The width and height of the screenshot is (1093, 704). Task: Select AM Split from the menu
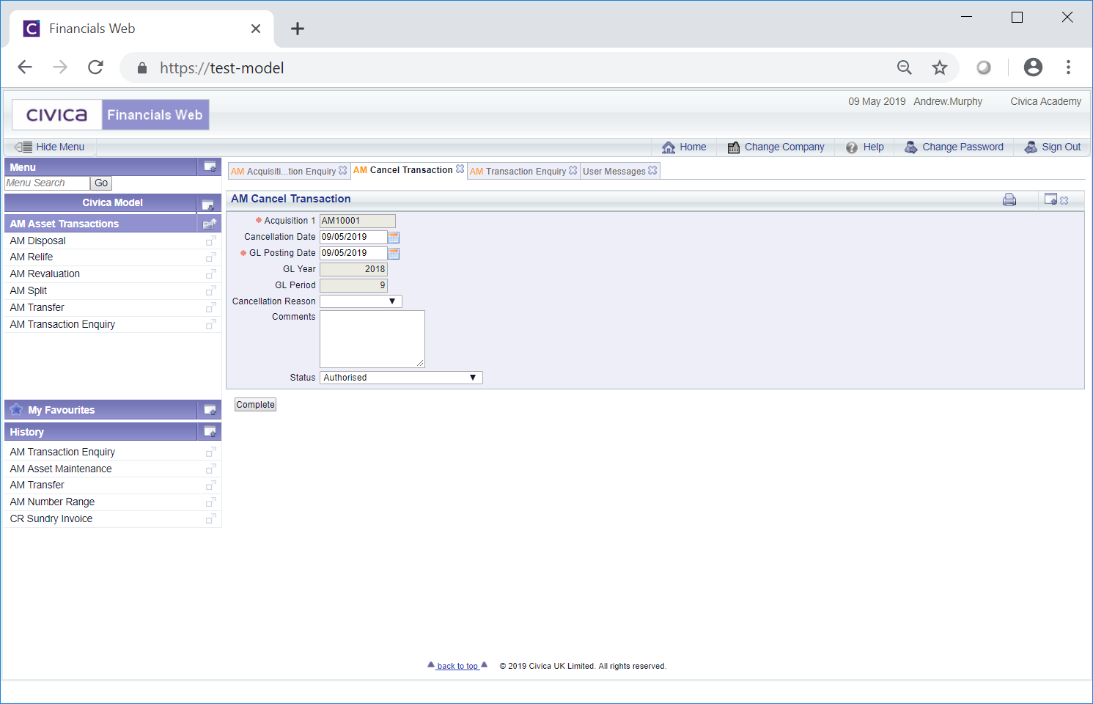29,291
